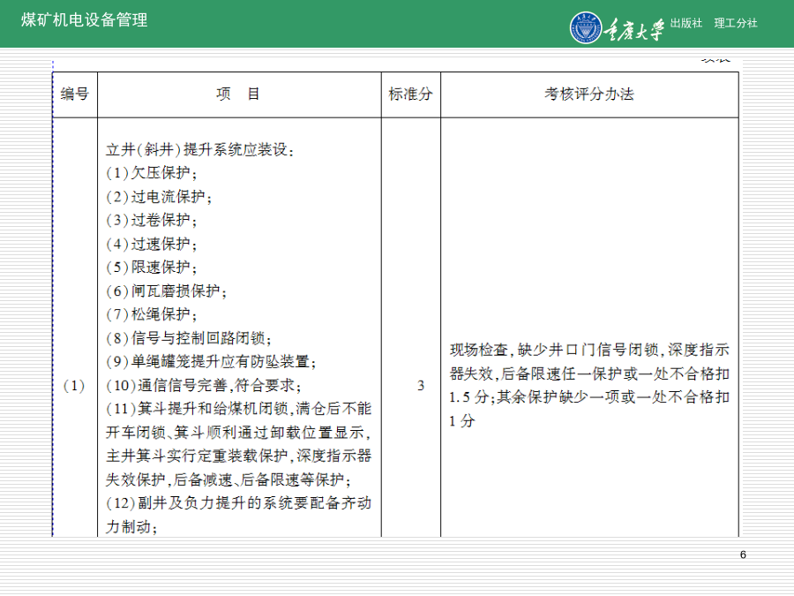Click the 项目 column header
This screenshot has height=596, width=794.
pos(238,94)
